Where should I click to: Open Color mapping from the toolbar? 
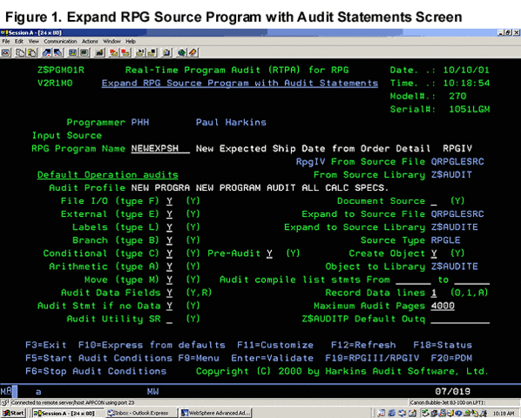click(x=85, y=52)
